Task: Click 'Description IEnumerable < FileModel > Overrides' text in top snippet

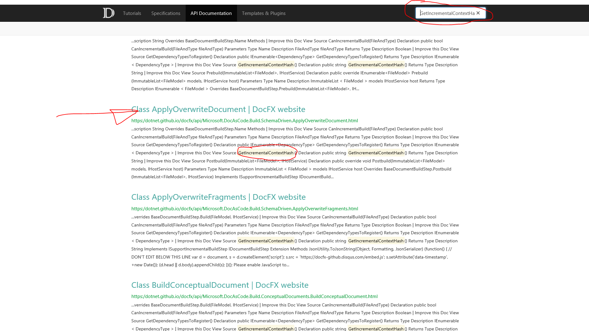Action: pos(179,89)
